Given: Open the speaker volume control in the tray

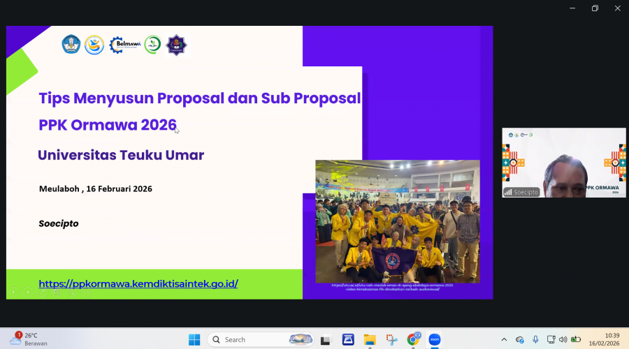Looking at the screenshot, I should 563,340.
